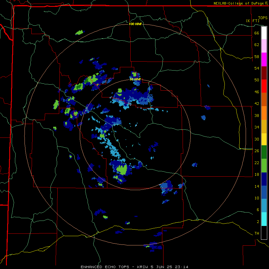269x269 pixels.
Task: Select the light pink legend swatch
Action: point(264,46)
